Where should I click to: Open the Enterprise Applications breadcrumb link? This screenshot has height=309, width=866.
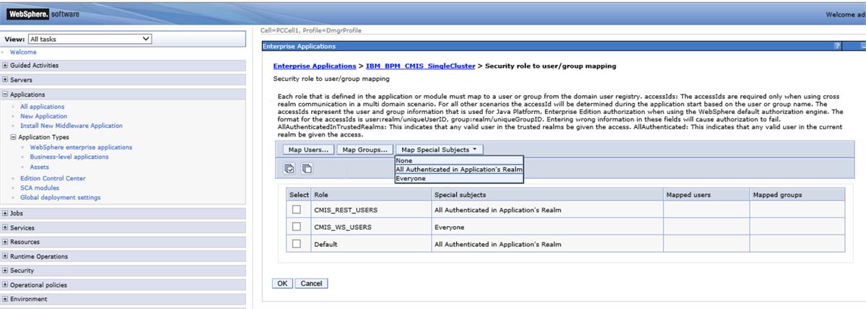click(315, 66)
